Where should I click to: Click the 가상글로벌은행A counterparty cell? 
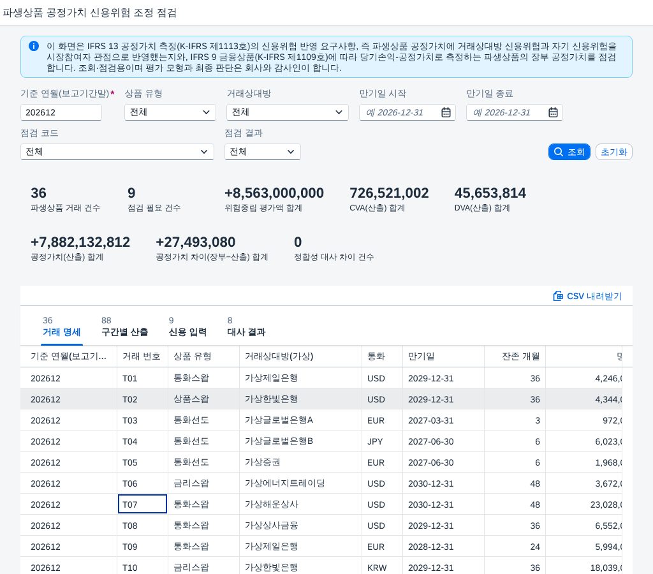(301, 420)
